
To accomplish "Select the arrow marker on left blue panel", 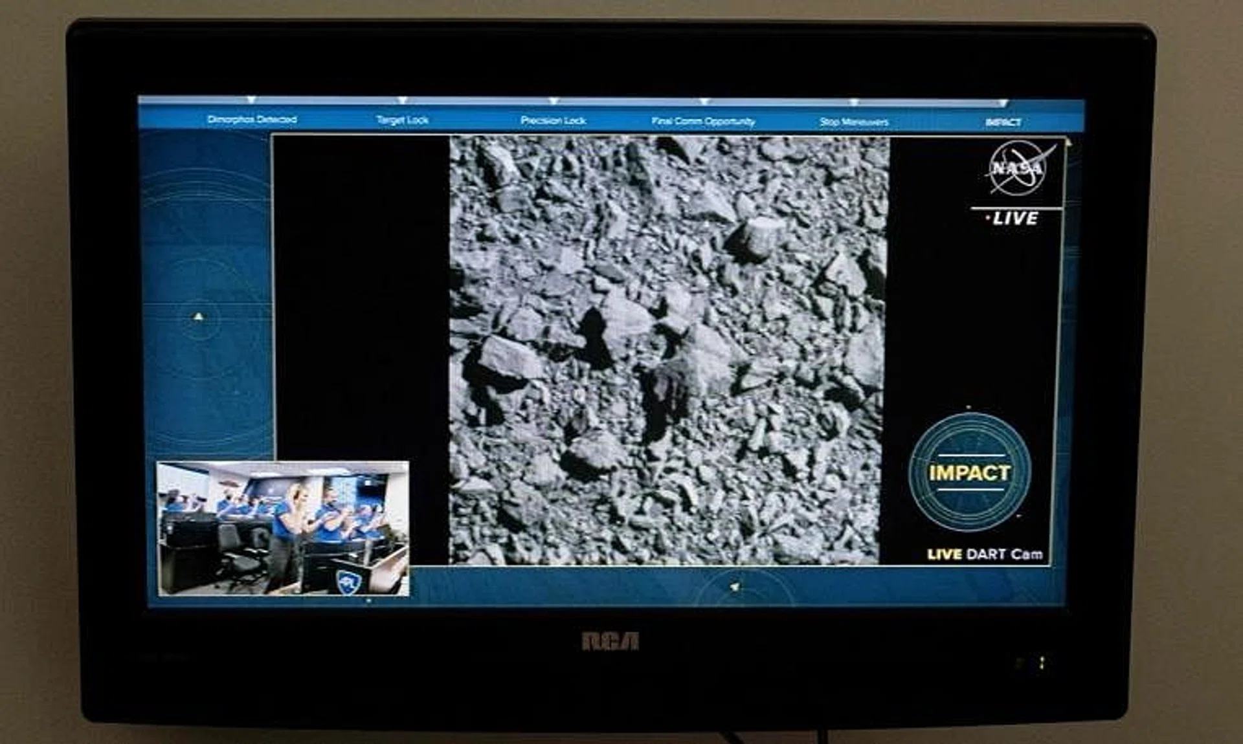I will click(x=197, y=315).
